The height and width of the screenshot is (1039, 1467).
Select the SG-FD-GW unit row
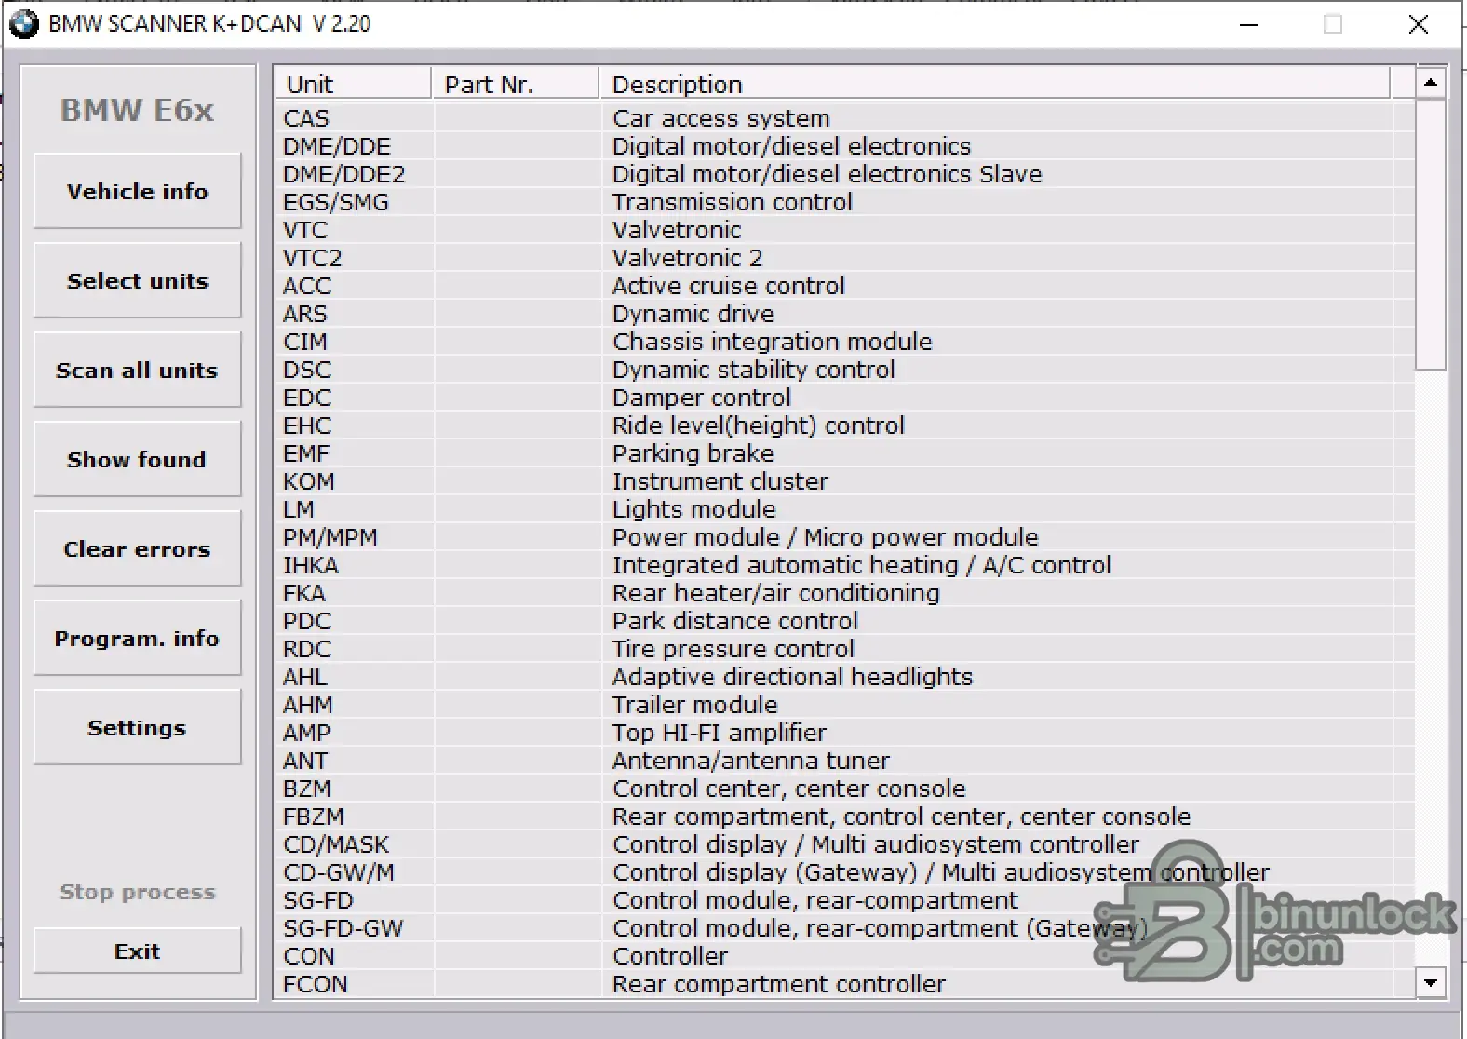click(844, 928)
